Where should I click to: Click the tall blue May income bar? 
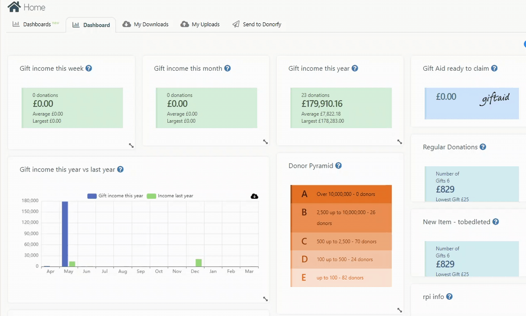[65, 234]
